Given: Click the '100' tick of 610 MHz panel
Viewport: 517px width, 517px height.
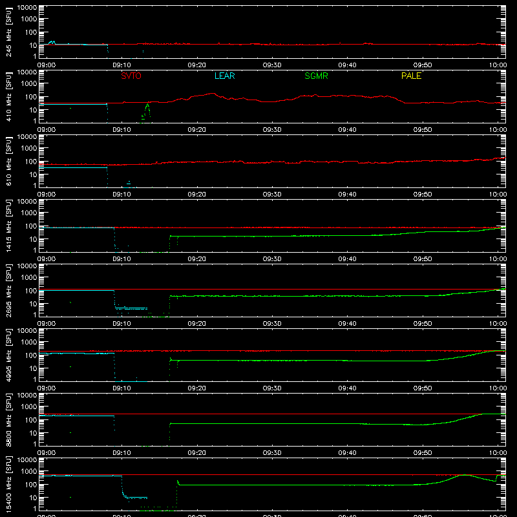Looking at the screenshot, I should [31, 162].
